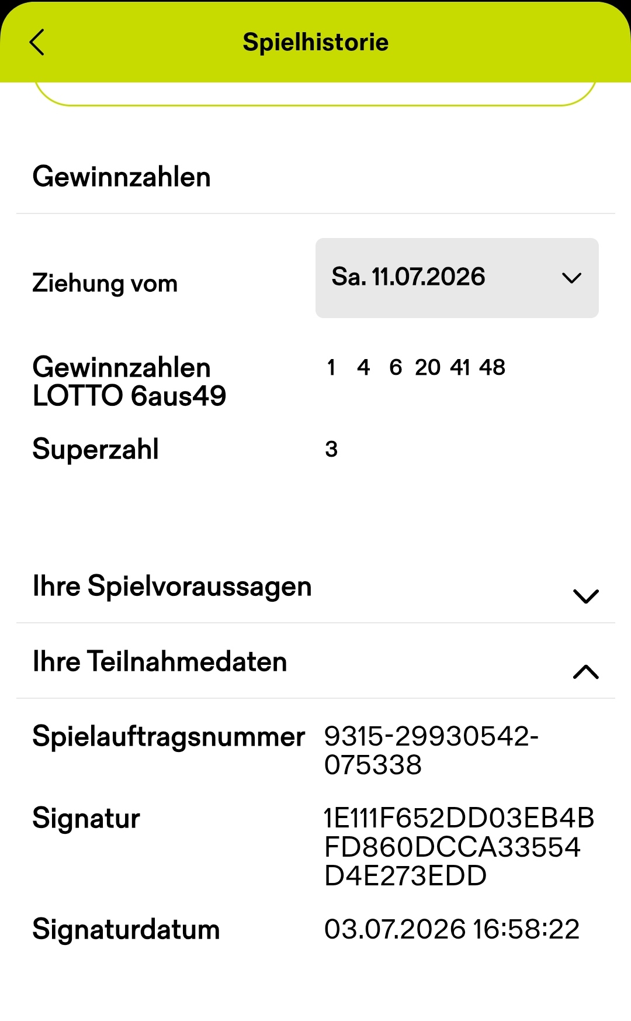631x1021 pixels.
Task: Click the Ziehung vom label
Action: 105,284
